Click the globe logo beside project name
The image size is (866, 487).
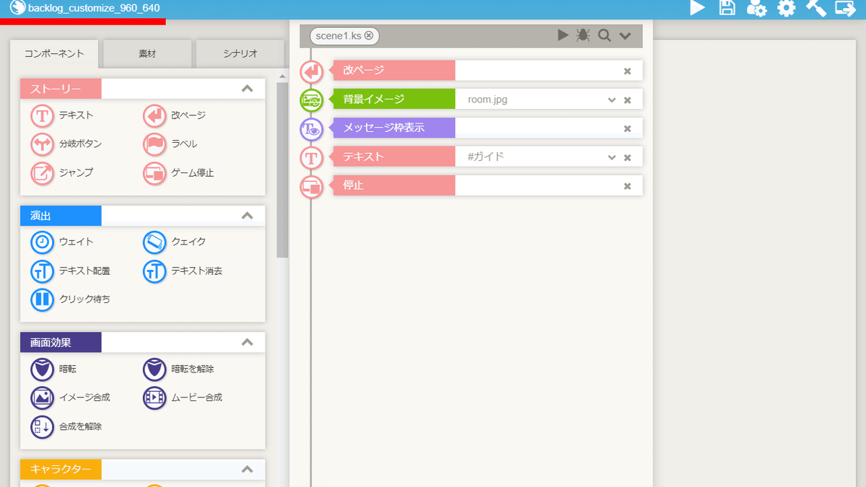[17, 9]
